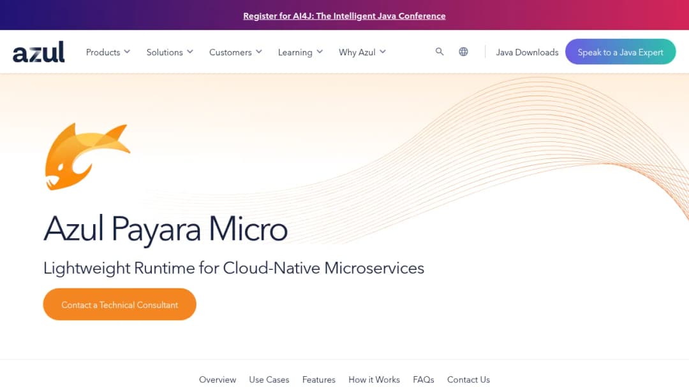Jump to the Use Cases section tab
This screenshot has width=689, height=387.
coord(269,379)
